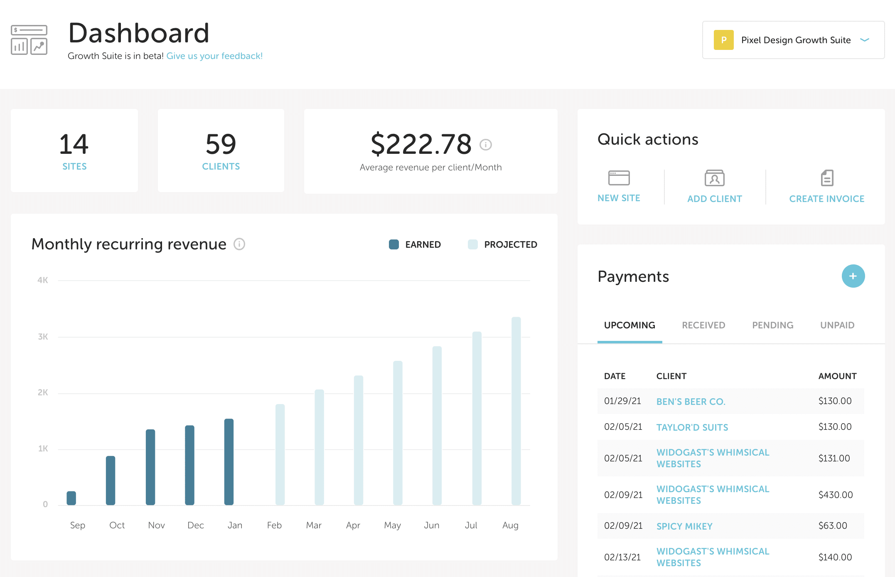The image size is (895, 577).
Task: Open the 59 CLIENTS card
Action: [x=221, y=150]
